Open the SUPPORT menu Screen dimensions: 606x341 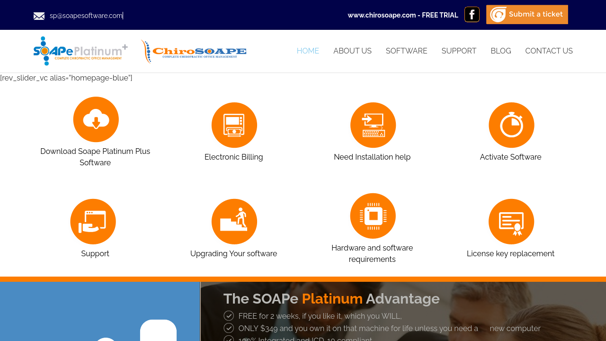459,51
